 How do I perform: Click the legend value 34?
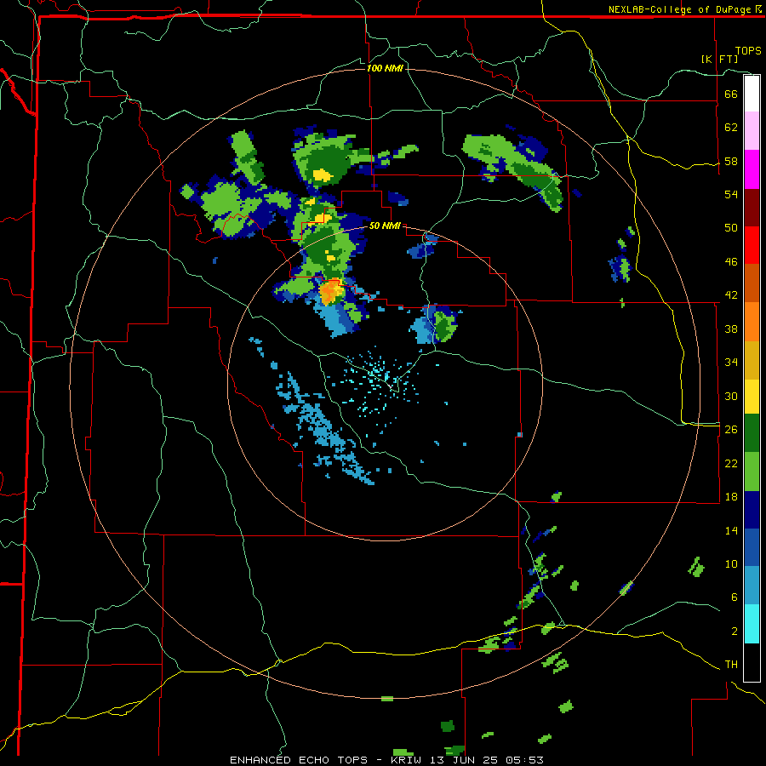[x=731, y=363]
